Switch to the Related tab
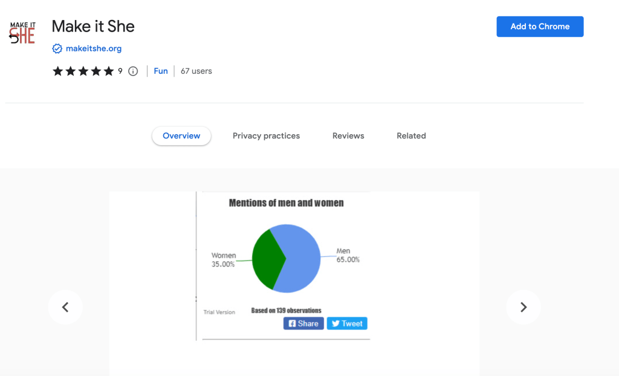The image size is (619, 376). [411, 136]
